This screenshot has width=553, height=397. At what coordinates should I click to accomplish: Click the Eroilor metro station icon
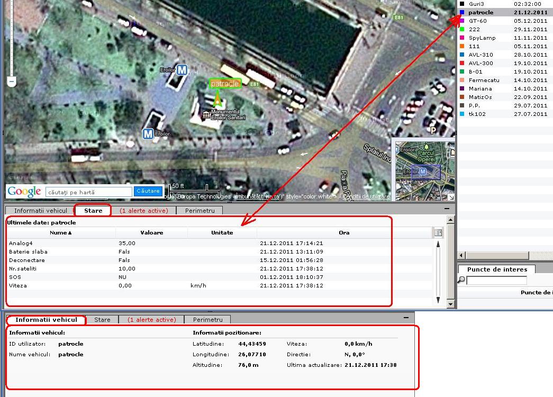tap(182, 70)
